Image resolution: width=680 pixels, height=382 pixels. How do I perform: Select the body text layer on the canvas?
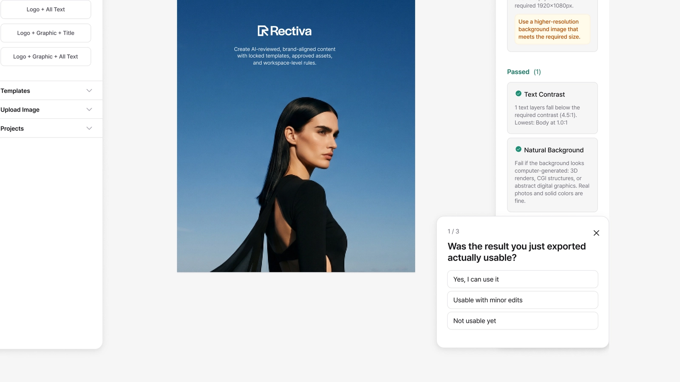(285, 56)
